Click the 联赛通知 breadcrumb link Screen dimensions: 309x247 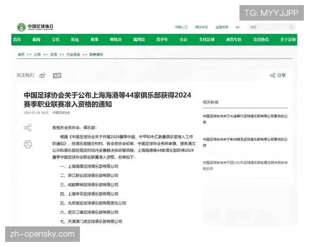pos(96,55)
